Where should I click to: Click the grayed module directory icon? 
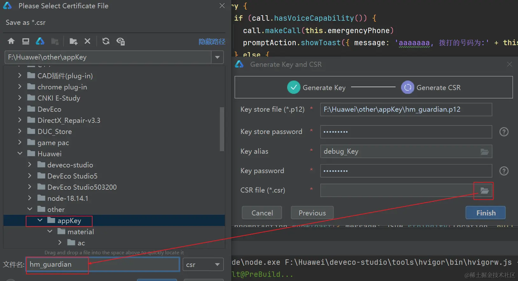click(55, 41)
